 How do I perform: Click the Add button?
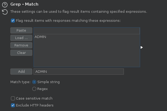21,71
